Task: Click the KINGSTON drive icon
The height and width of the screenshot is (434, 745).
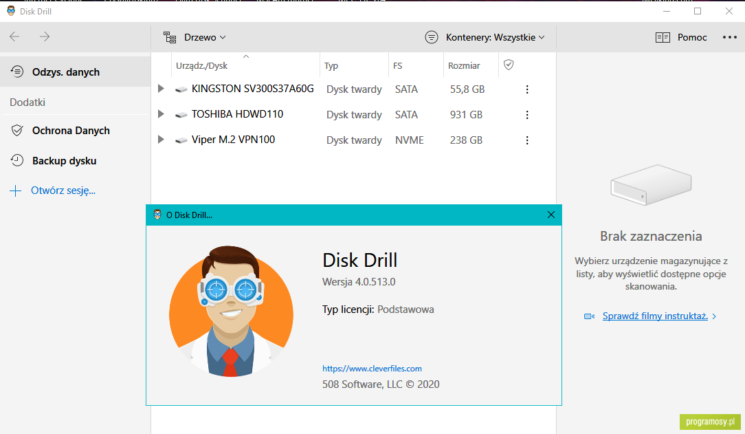Action: tap(181, 89)
